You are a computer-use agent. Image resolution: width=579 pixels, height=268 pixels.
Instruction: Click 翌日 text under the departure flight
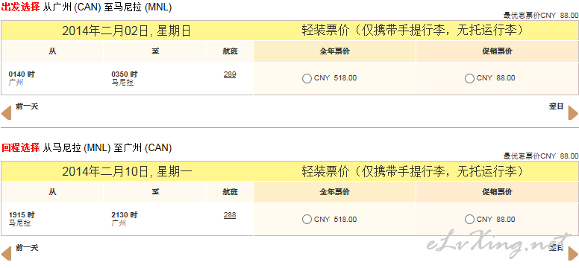click(556, 107)
